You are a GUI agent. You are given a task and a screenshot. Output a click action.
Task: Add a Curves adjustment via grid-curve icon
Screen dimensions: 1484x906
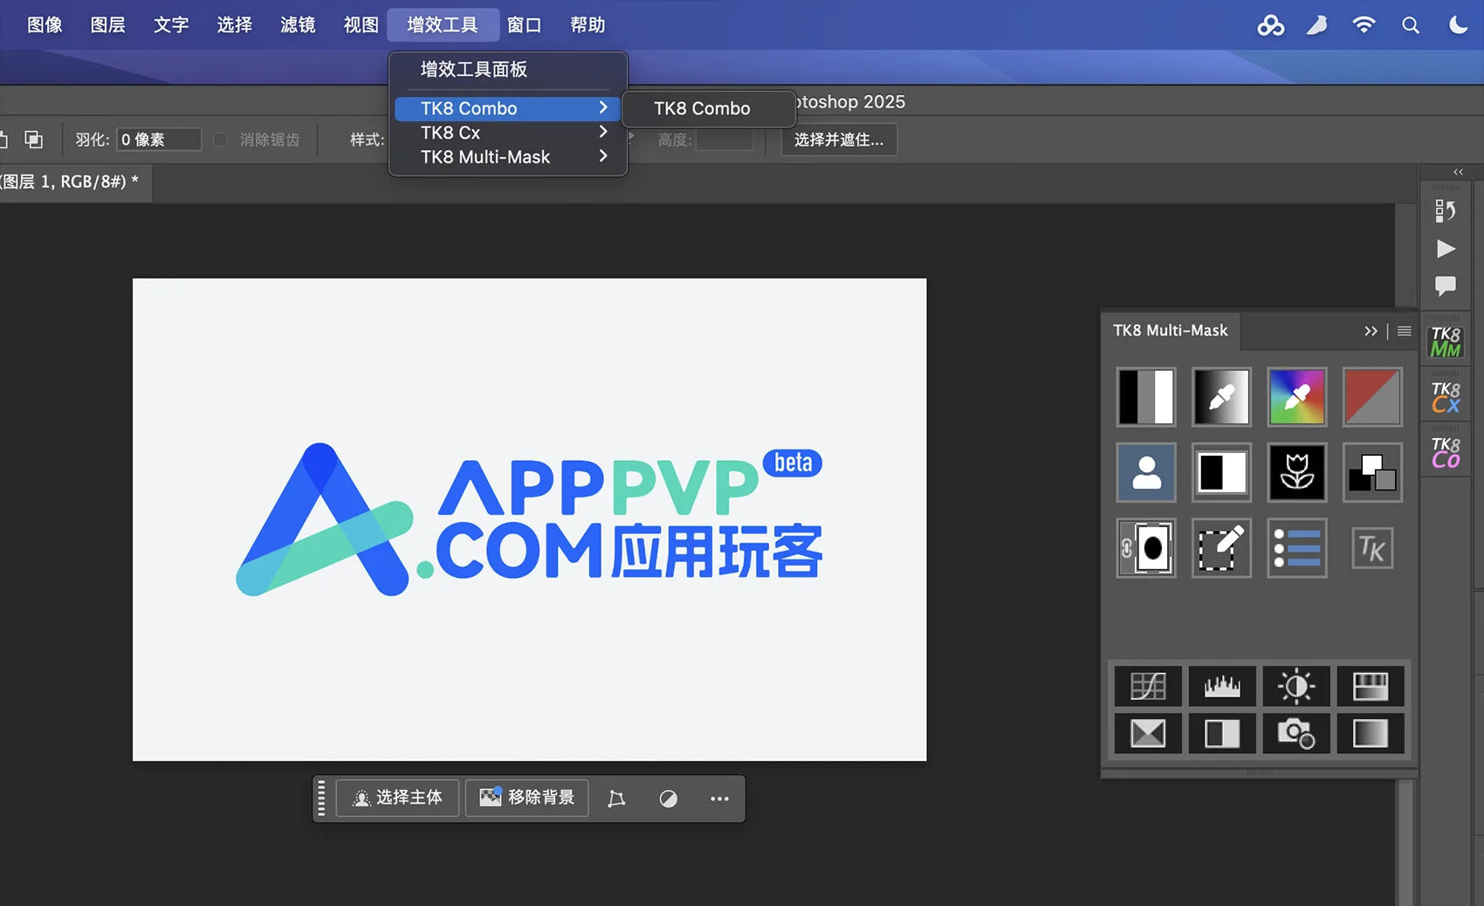point(1147,686)
